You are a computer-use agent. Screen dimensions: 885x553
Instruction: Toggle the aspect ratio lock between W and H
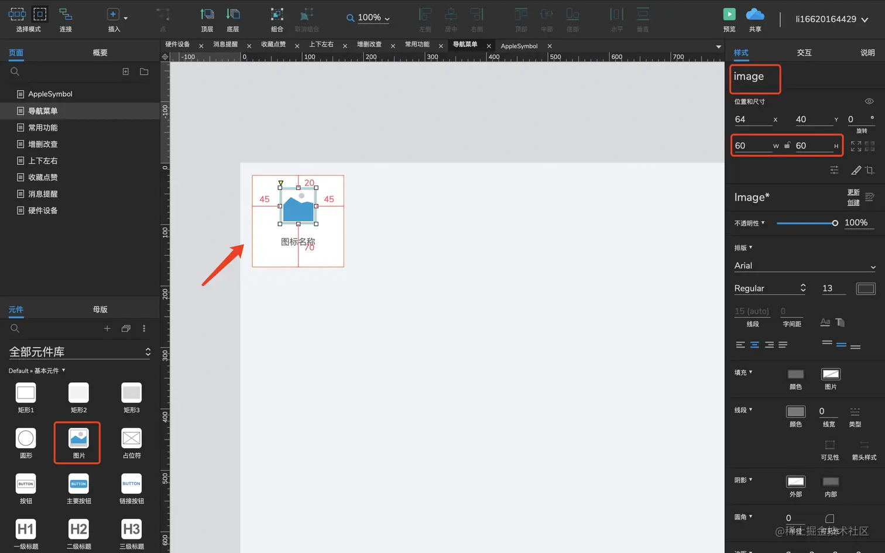coord(787,145)
